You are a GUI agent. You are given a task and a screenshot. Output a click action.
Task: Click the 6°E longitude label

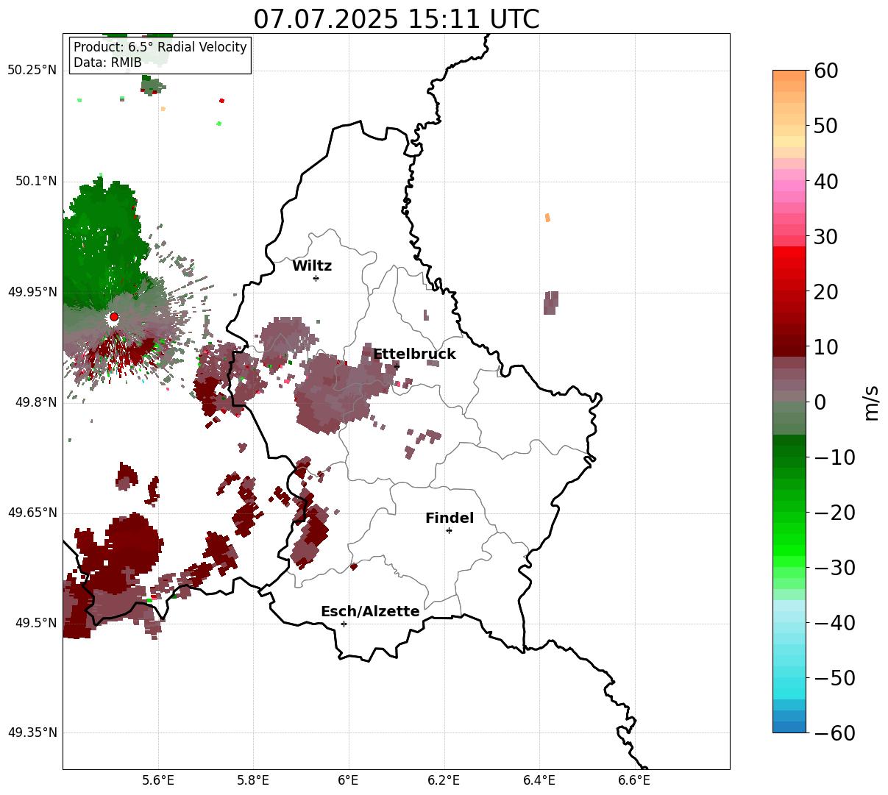pyautogui.click(x=349, y=780)
